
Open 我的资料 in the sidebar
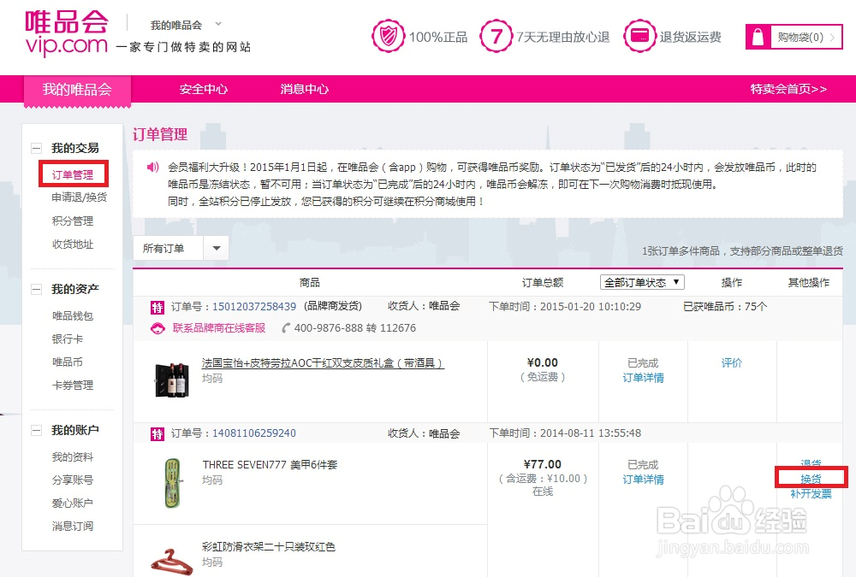[73, 457]
